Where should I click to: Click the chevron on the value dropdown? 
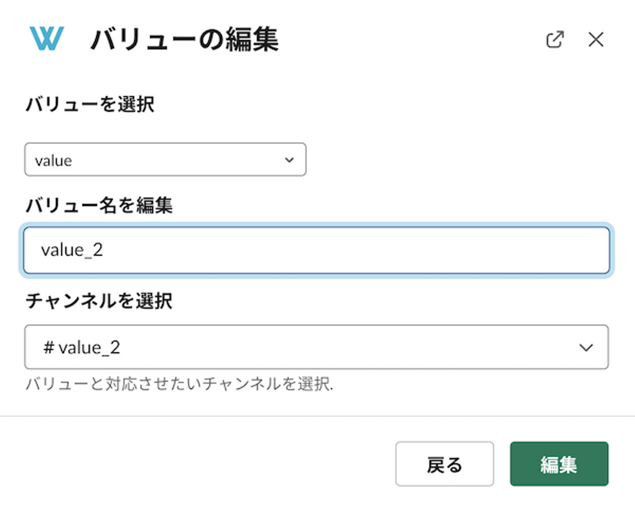289,160
